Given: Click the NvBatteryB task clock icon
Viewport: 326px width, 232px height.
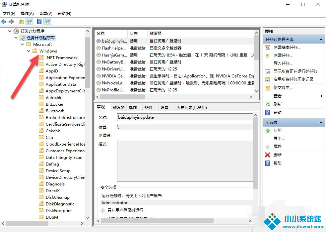Looking at the screenshot, I should [x=98, y=62].
